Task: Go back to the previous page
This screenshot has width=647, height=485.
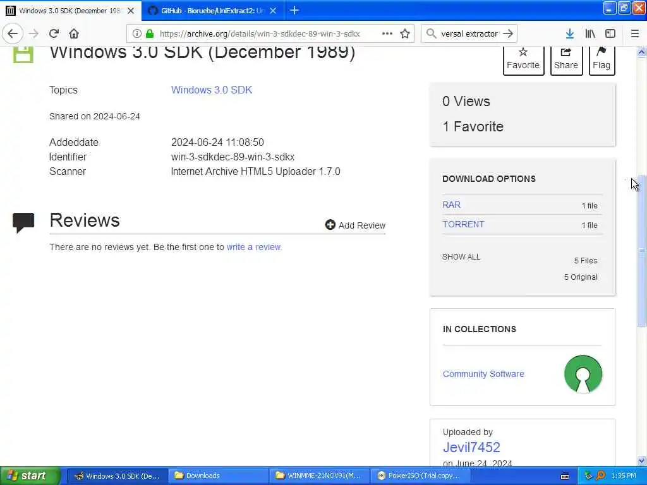Action: tap(13, 33)
